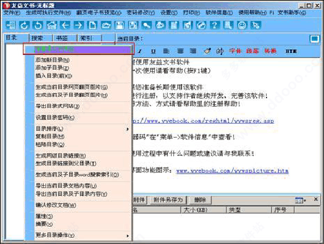
Task: Go forward with the right arrow icon
Action: pos(79,25)
